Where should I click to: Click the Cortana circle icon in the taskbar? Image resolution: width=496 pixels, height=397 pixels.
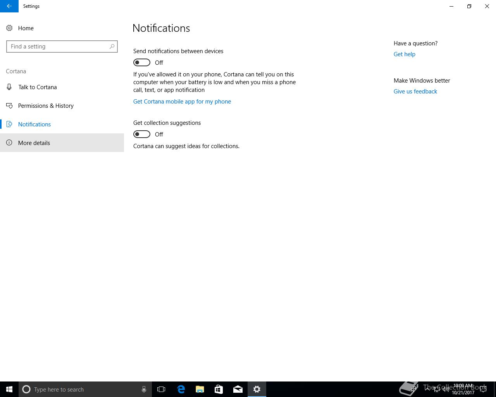[26, 389]
